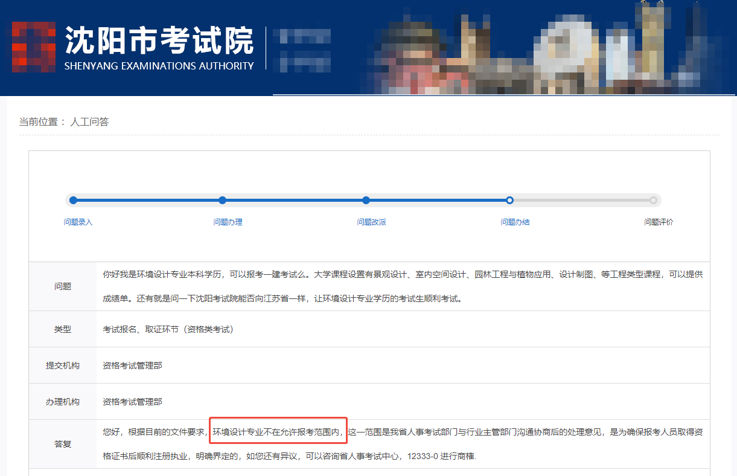The image size is (737, 476).
Task: Click the 问题评价 step label
Action: pos(659,222)
